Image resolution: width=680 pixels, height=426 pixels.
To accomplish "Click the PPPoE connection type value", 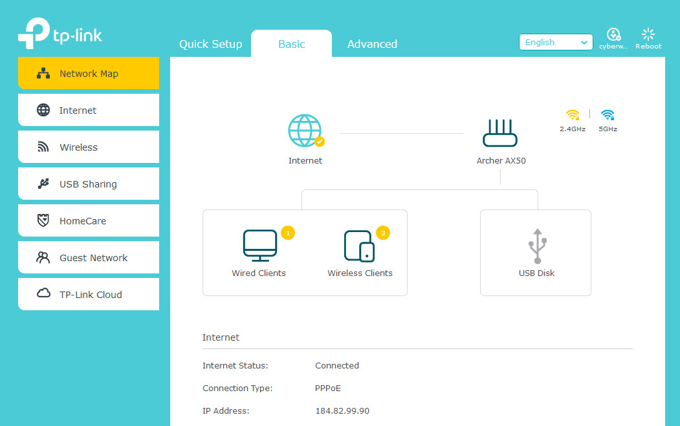I will (x=328, y=388).
